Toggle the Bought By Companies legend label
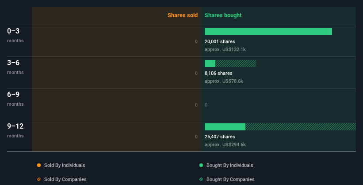 [x=230, y=179]
